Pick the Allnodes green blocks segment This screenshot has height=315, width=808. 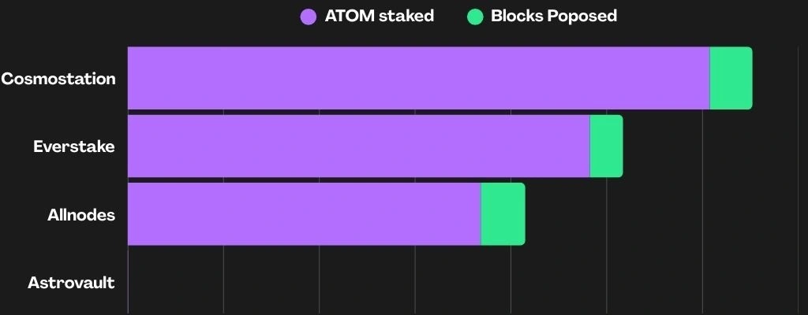[503, 214]
